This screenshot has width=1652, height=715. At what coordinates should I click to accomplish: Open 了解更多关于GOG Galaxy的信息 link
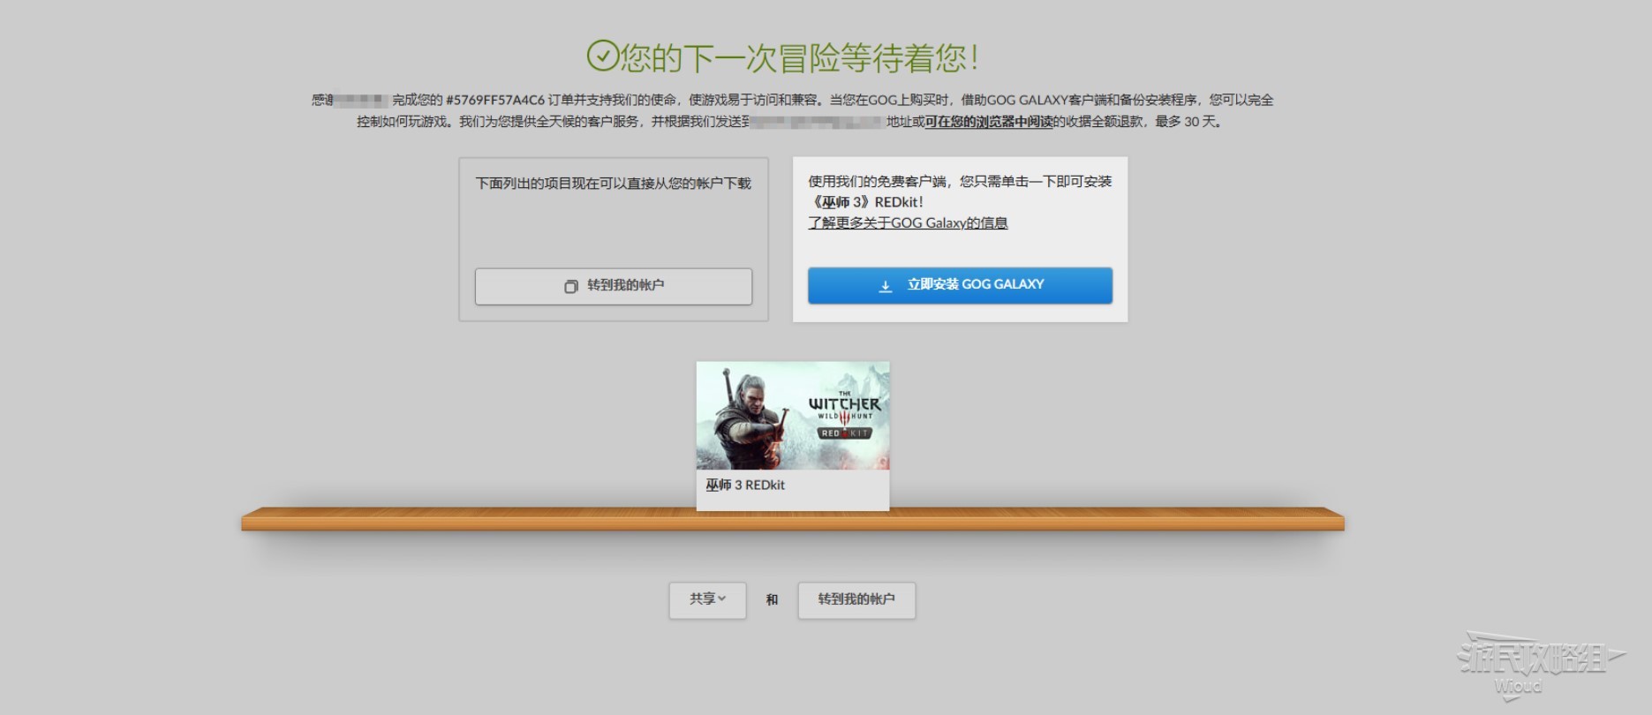pyautogui.click(x=908, y=222)
